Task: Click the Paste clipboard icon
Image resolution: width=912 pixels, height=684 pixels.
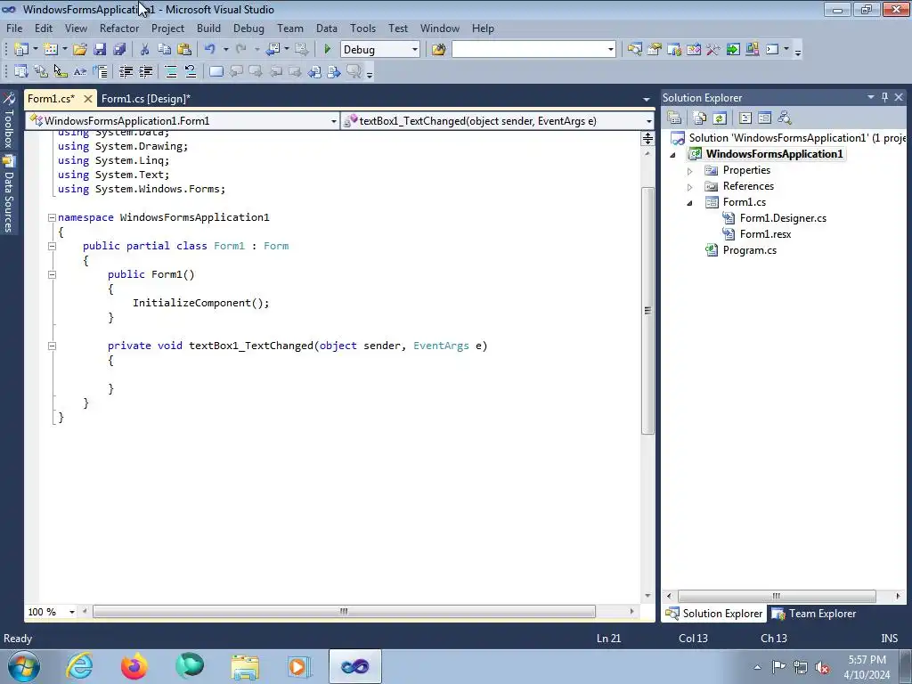Action: (x=183, y=50)
